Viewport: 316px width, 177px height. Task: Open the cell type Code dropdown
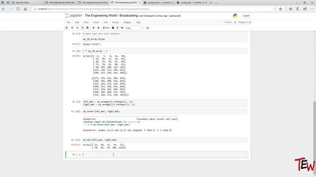(x=134, y=28)
